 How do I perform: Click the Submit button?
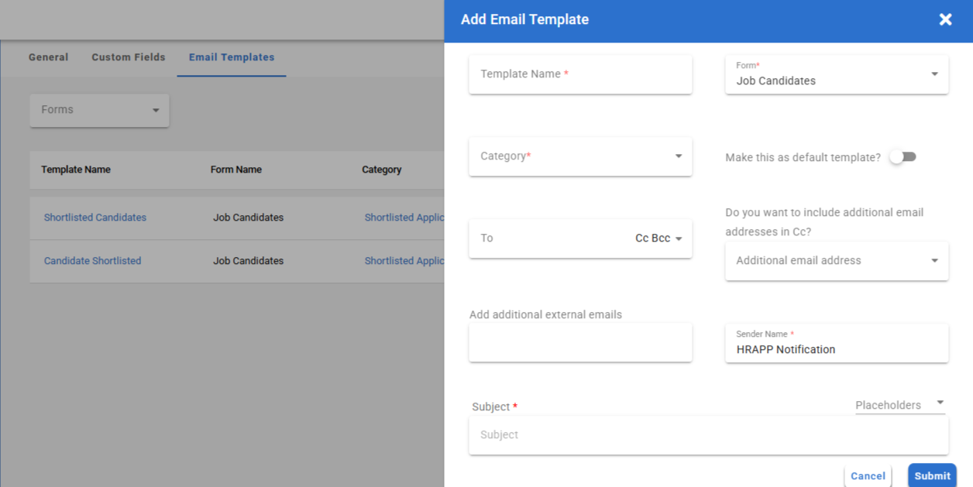[931, 476]
